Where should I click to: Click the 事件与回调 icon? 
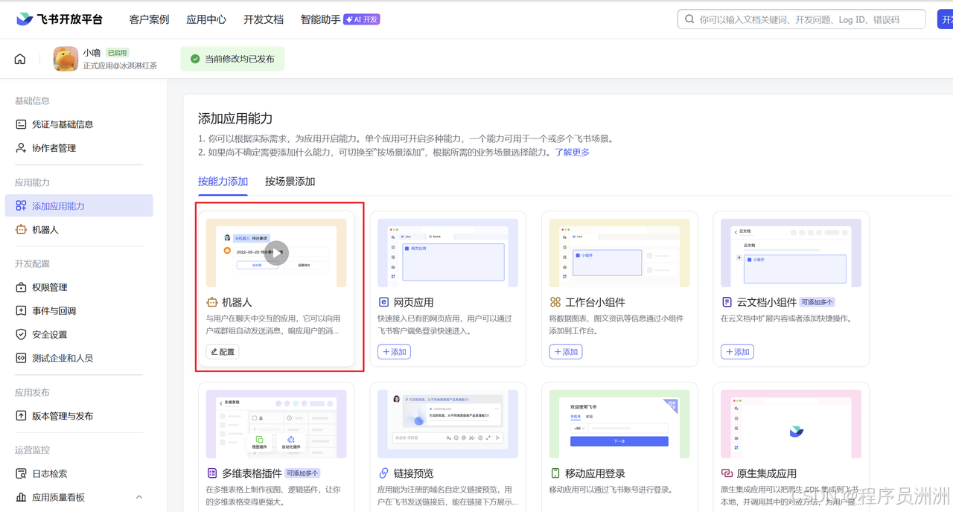pyautogui.click(x=21, y=311)
